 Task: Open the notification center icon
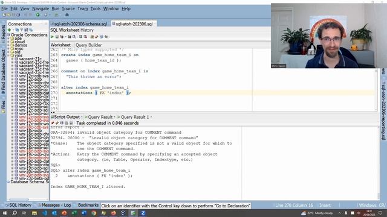pyautogui.click(x=380, y=213)
